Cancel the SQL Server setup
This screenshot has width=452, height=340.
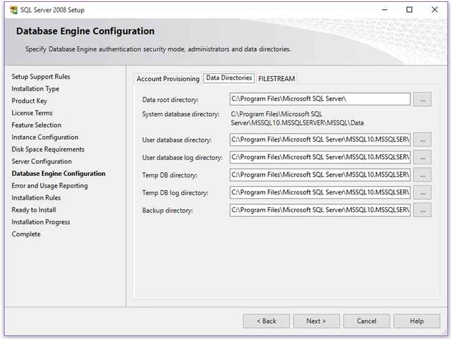pyautogui.click(x=366, y=321)
